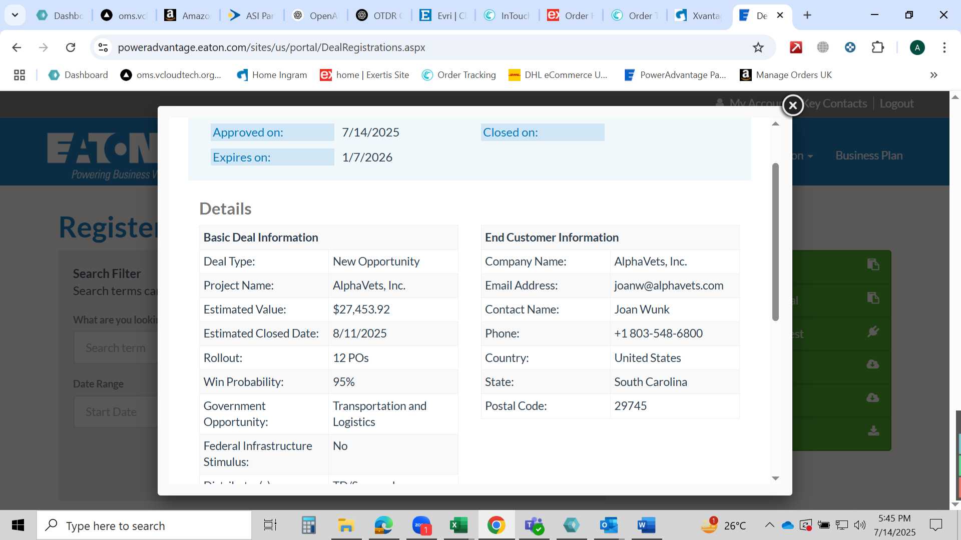Open the bookmarks apps grid icon
The height and width of the screenshot is (540, 961).
click(x=20, y=75)
